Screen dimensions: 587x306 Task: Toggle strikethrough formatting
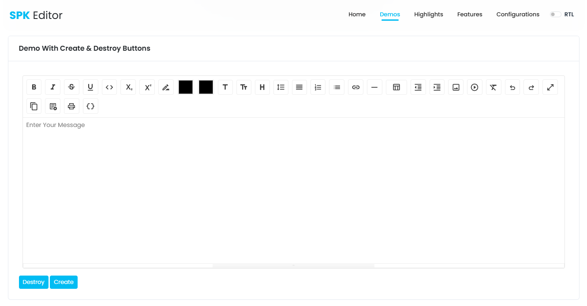(71, 87)
